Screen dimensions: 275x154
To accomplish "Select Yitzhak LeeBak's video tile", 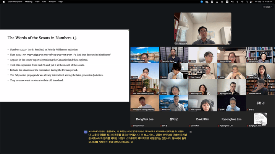I will 260,87.
